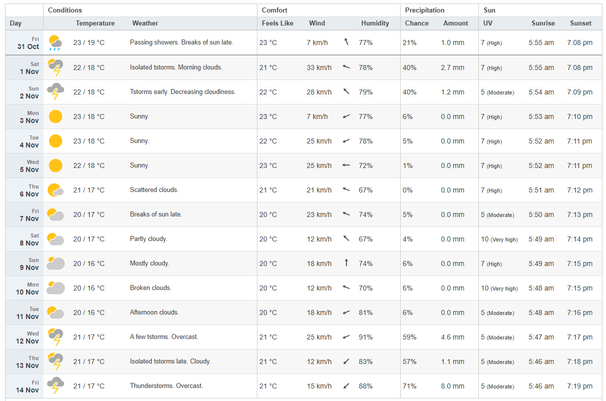Click the wind direction arrow for 14 Nov
Viewport: 606px width, 401px height.
[x=346, y=386]
